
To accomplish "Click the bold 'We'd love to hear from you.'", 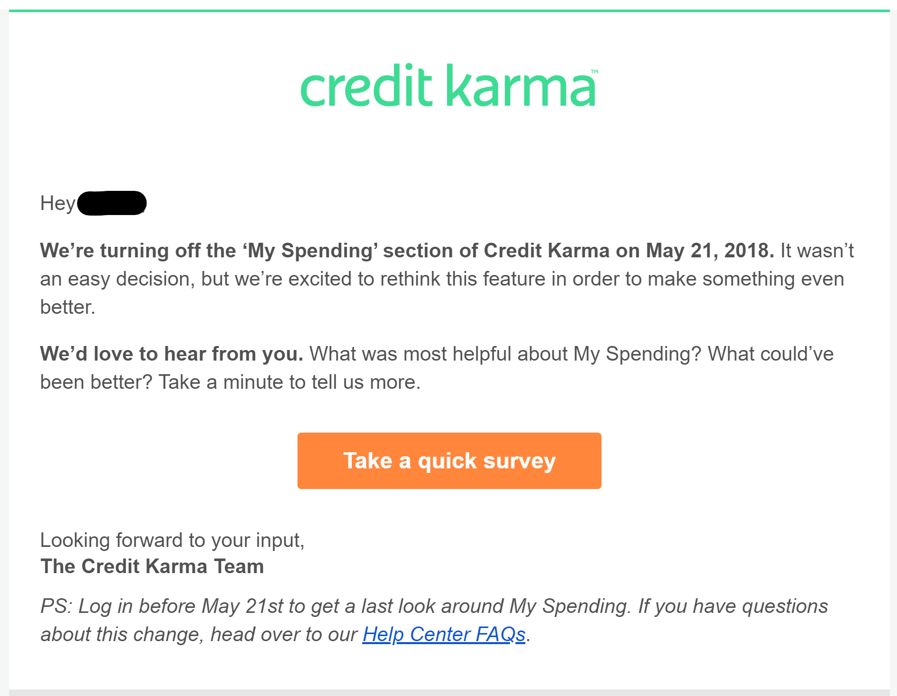I will point(172,354).
